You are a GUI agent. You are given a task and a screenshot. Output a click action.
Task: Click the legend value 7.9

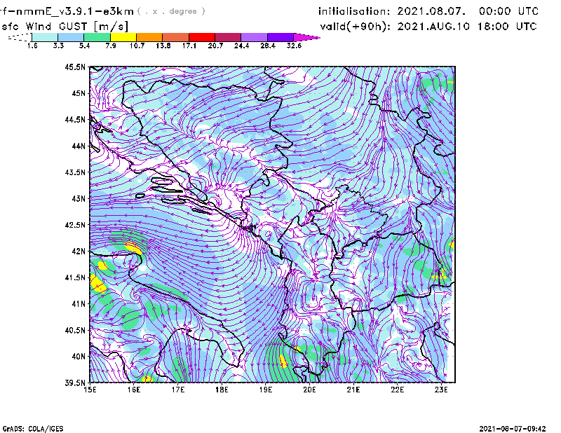pos(111,46)
